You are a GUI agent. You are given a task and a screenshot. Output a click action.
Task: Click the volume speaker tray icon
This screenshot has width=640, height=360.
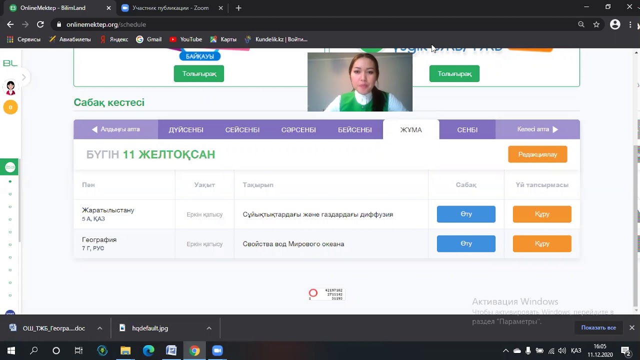pyautogui.click(x=562, y=350)
